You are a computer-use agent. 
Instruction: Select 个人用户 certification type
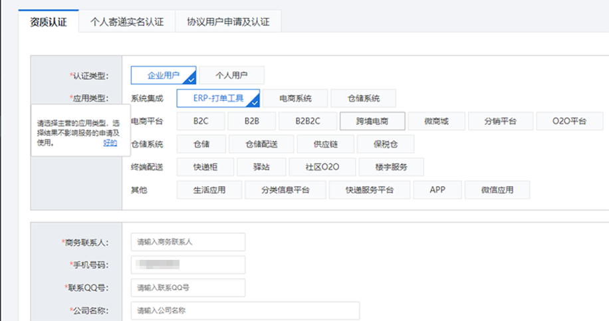(231, 75)
